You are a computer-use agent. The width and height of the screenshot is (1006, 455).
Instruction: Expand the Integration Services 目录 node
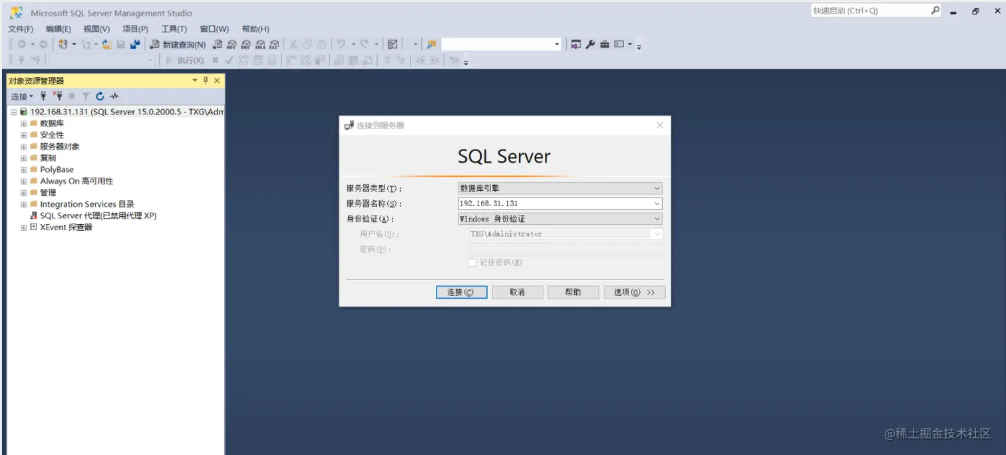pos(24,204)
